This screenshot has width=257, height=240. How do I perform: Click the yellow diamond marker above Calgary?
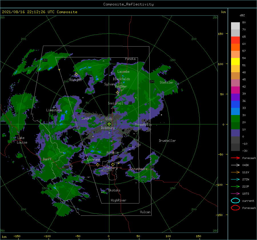[x=113, y=164]
